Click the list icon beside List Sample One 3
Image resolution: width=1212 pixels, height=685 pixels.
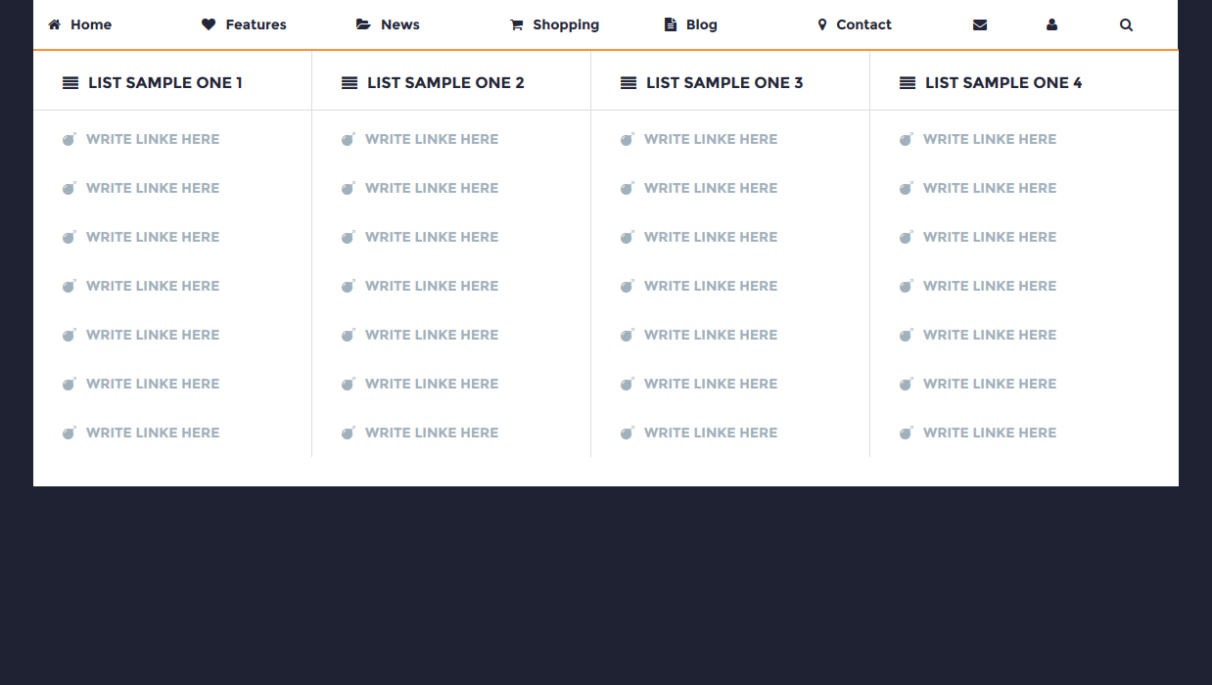(629, 83)
